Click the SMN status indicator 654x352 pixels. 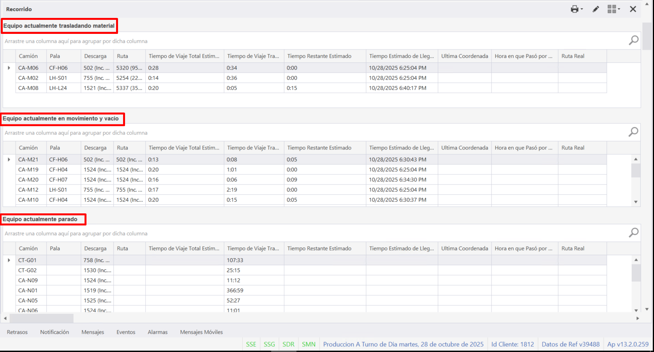point(308,344)
